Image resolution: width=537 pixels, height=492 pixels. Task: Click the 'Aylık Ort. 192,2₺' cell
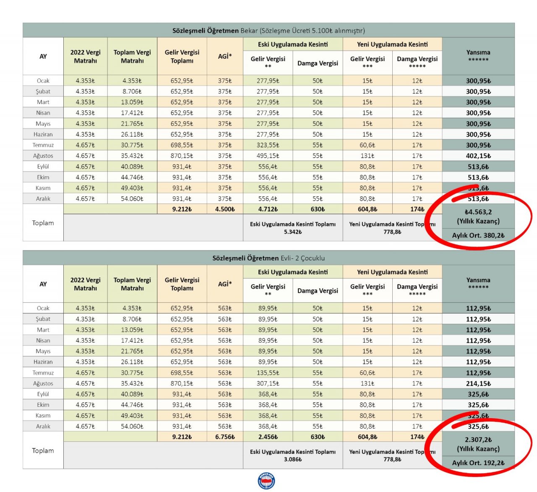(x=478, y=463)
